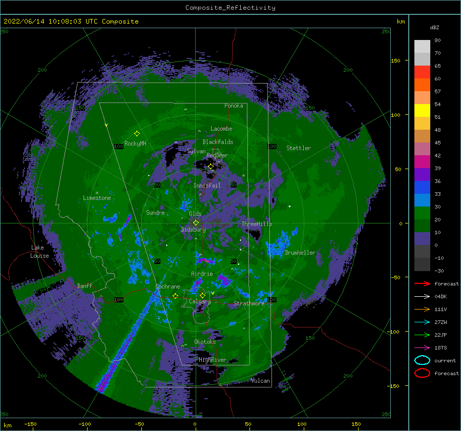Click the Composite_Reflectivity title
The image size is (461, 431).
tap(230, 8)
